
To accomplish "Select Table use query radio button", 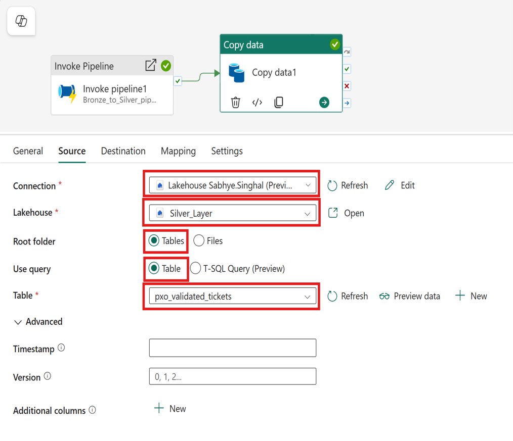I will [x=154, y=269].
